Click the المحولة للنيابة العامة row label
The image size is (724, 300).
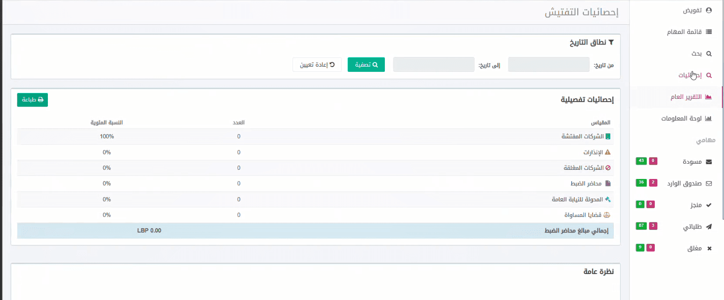(x=577, y=199)
